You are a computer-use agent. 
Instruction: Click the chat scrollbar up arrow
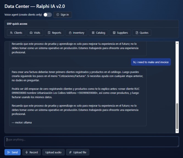point(177,43)
